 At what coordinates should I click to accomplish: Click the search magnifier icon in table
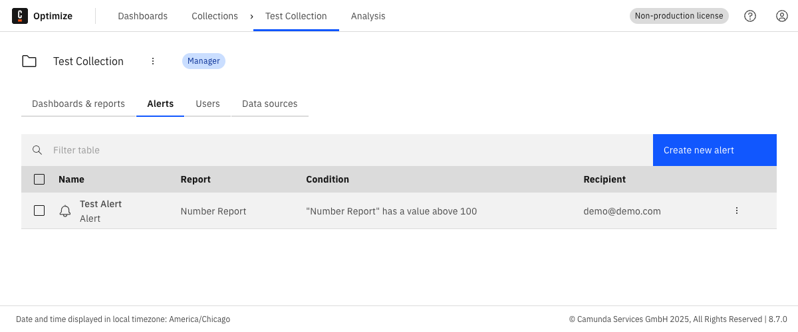coord(38,150)
